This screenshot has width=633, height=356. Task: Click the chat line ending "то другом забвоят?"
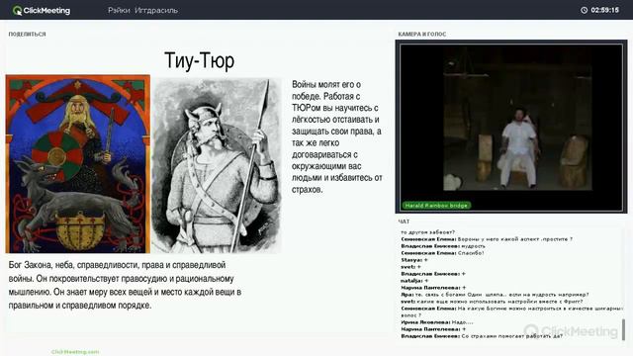click(x=428, y=232)
